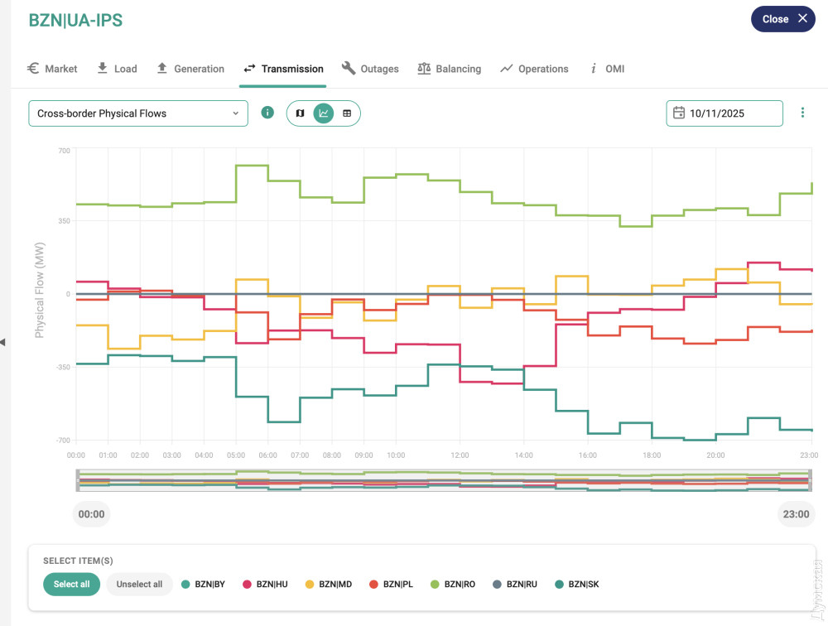Expand the Cross-border Physical Flows dropdown
This screenshot has width=828, height=626.
pos(138,113)
